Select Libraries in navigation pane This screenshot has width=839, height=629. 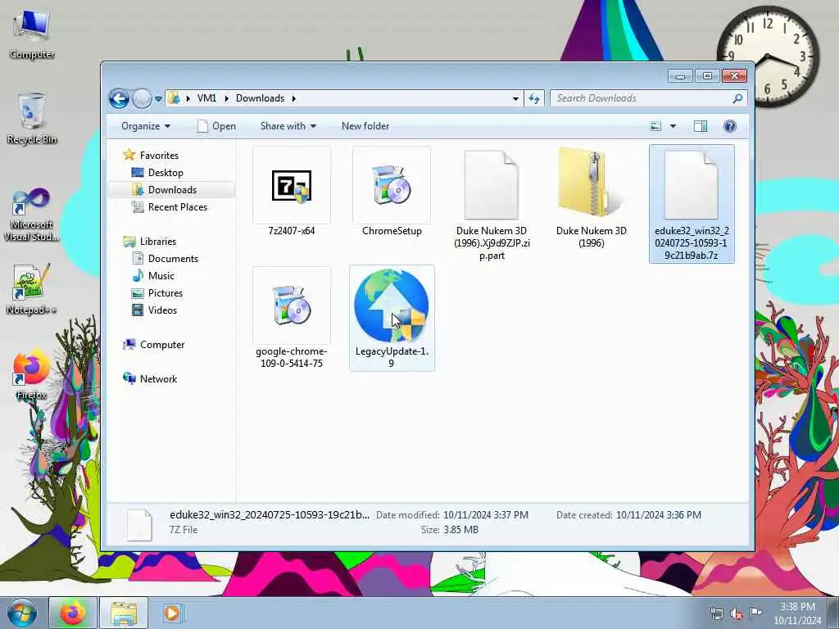click(150, 242)
